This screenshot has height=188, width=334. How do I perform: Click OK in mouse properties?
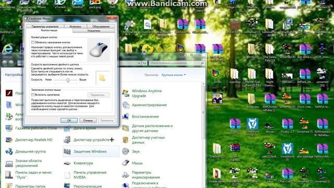click(x=69, y=121)
